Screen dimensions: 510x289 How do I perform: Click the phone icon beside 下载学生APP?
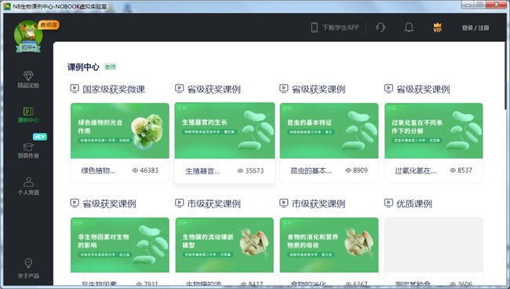314,27
